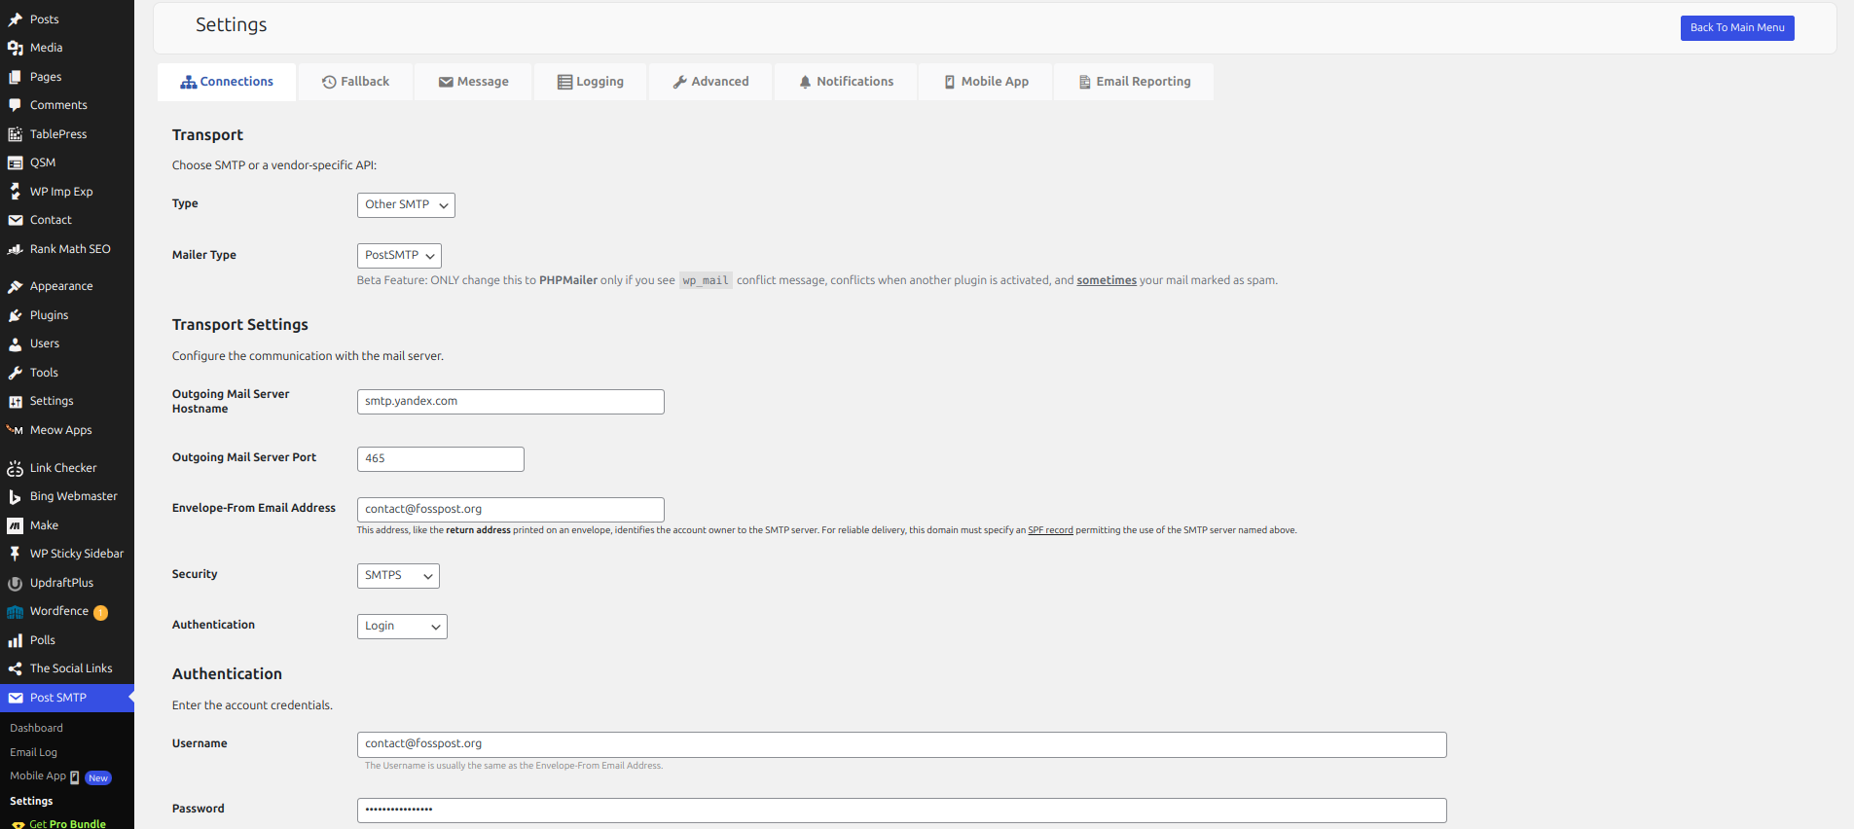The image size is (1854, 829).
Task: Click the Media icon in sidebar
Action: click(16, 48)
